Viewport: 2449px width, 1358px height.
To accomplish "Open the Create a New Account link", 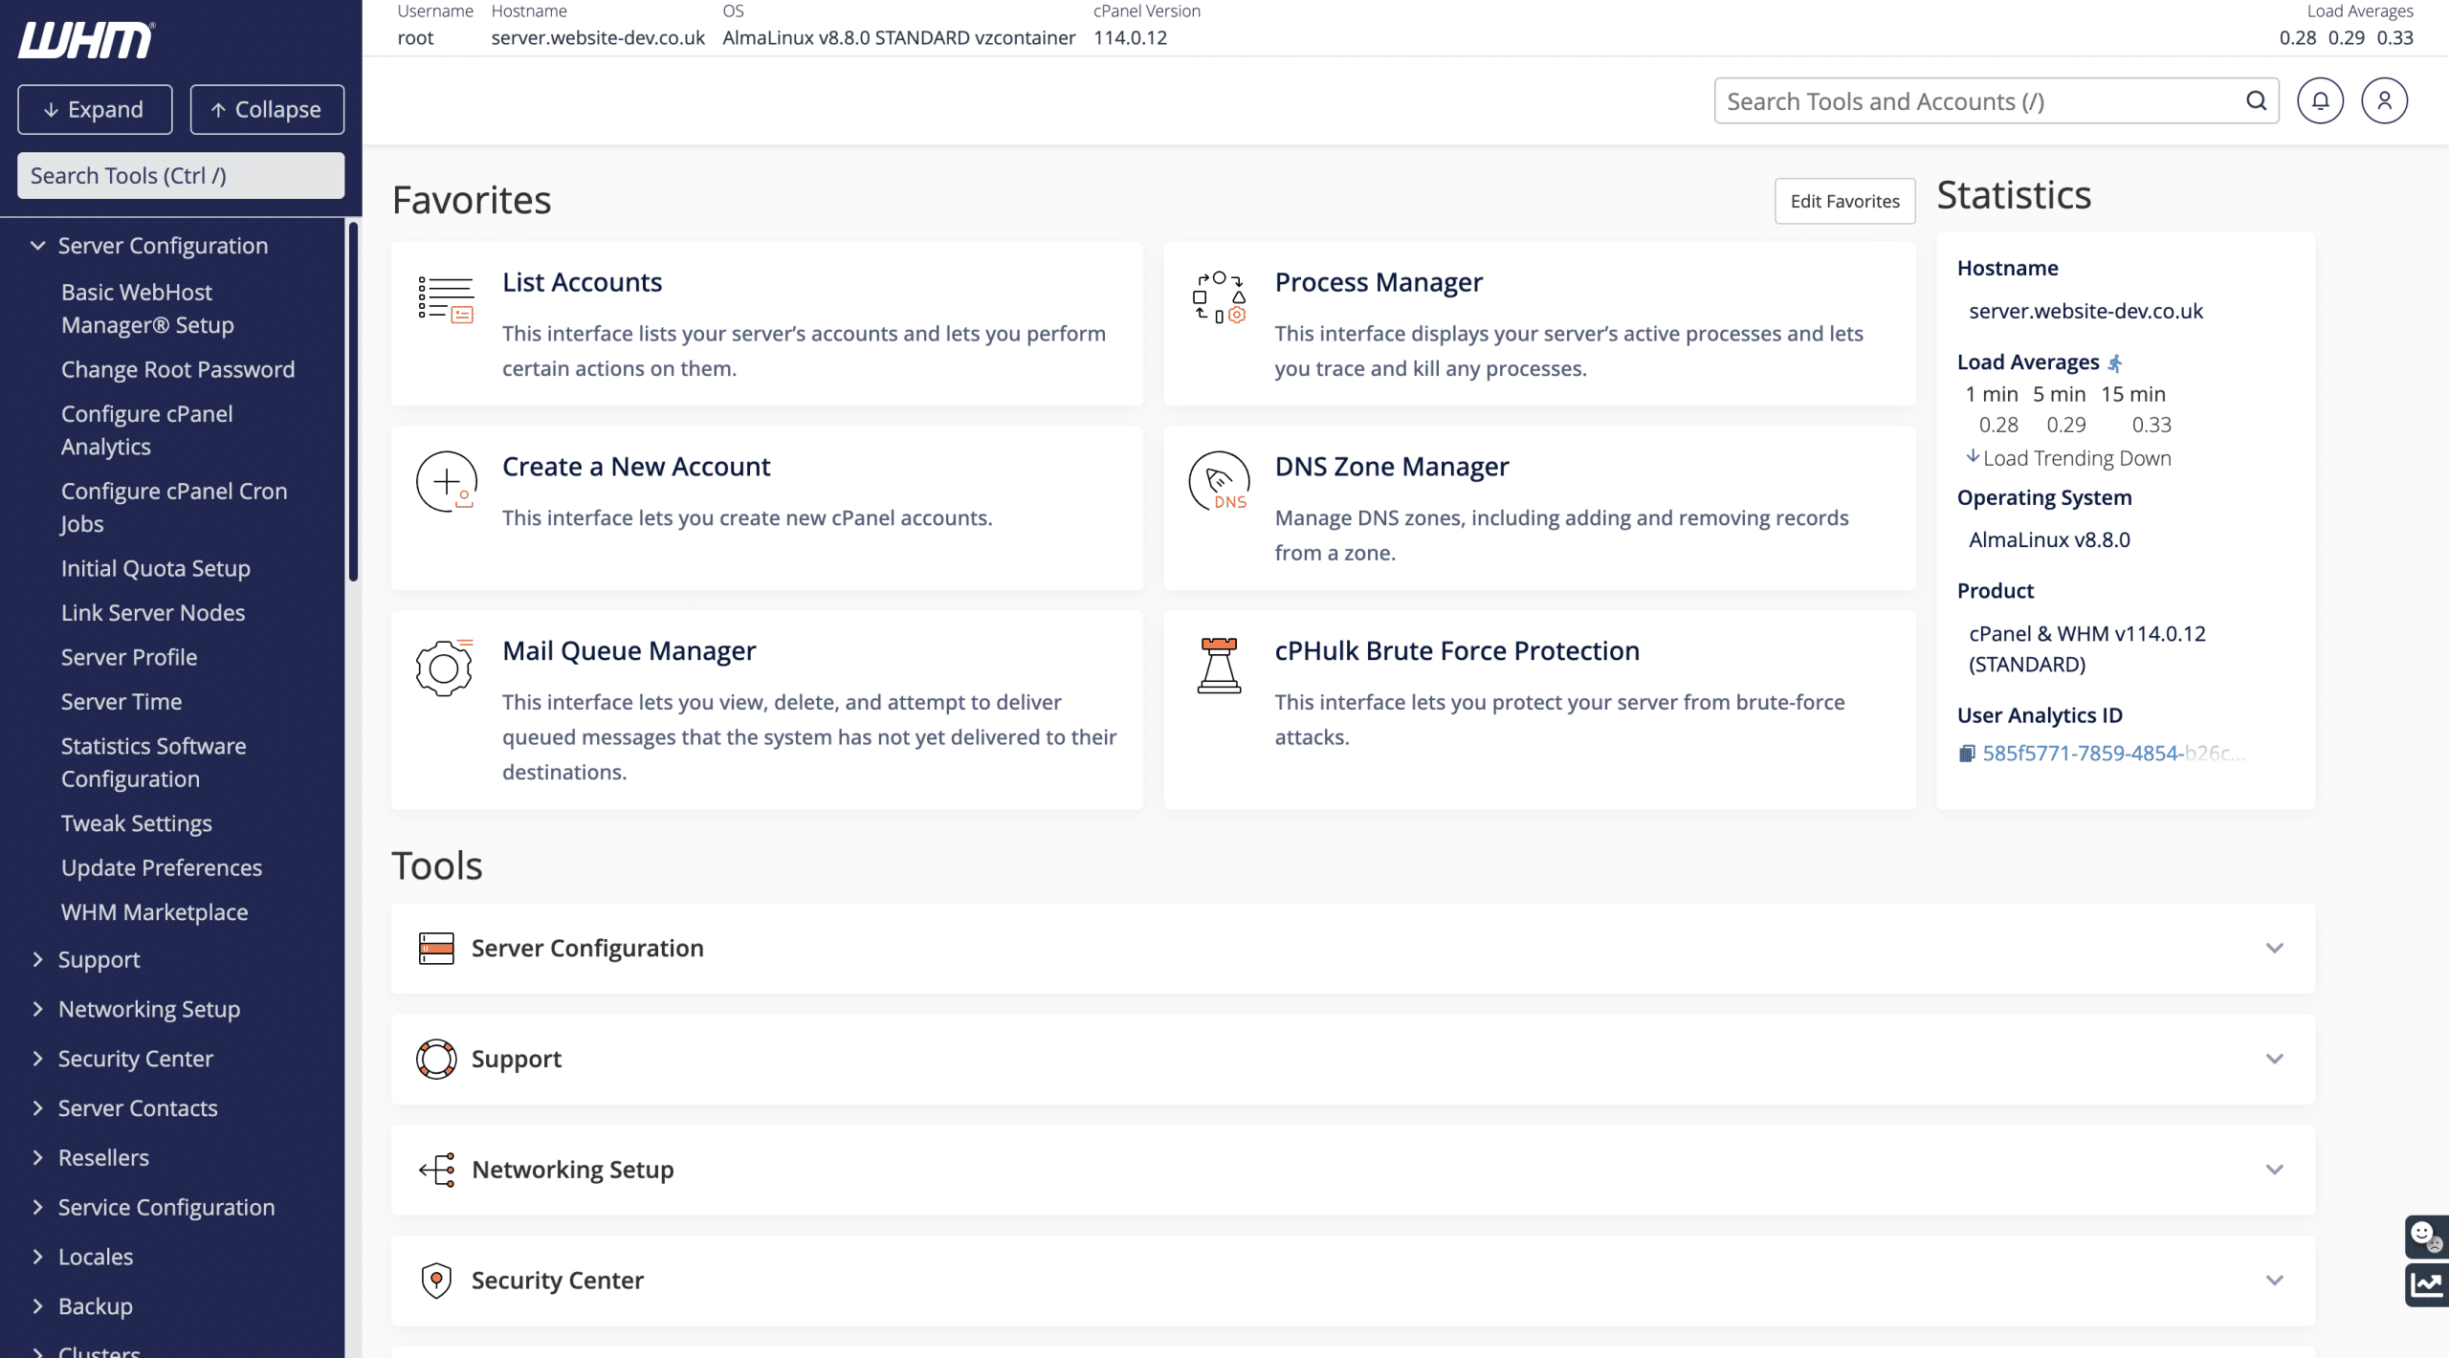I will tap(636, 466).
